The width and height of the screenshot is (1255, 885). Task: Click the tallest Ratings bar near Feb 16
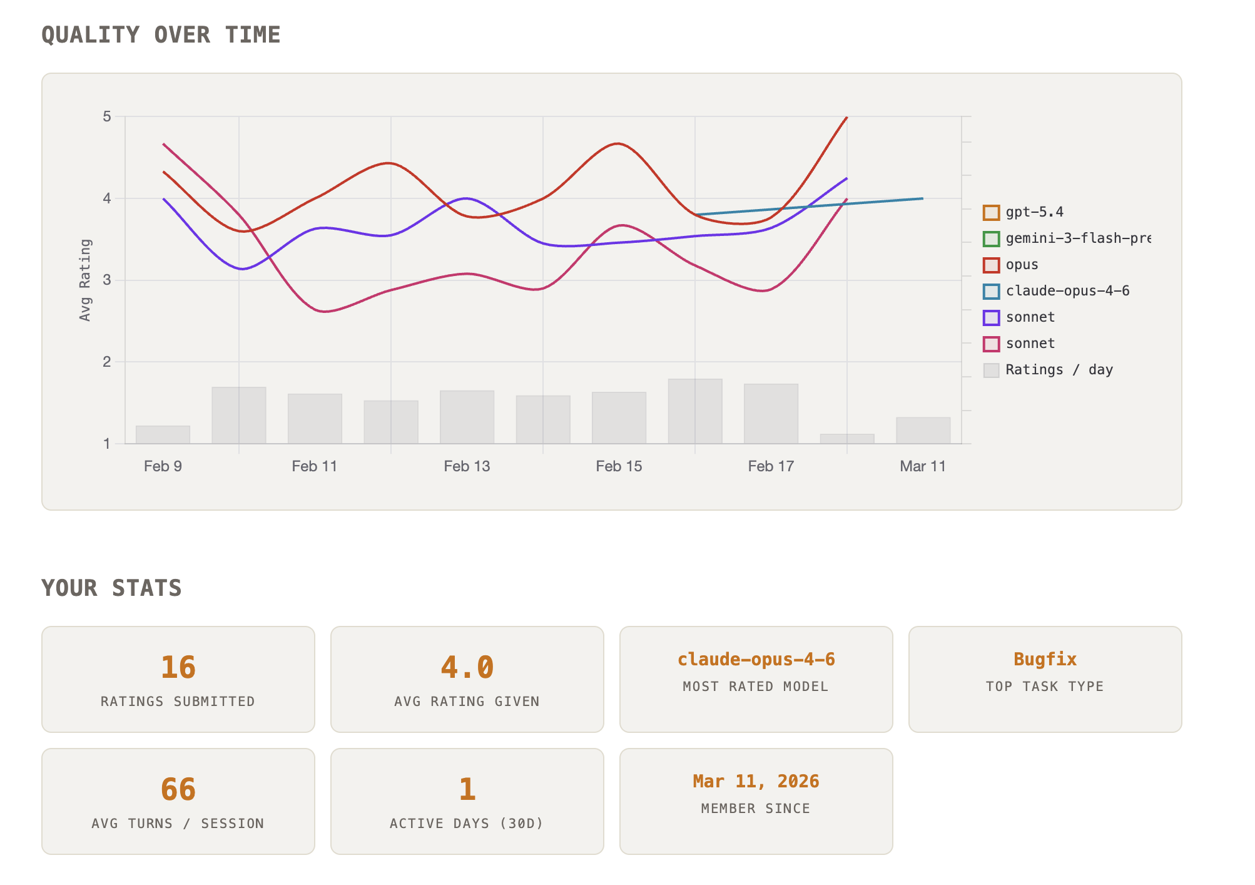[695, 411]
